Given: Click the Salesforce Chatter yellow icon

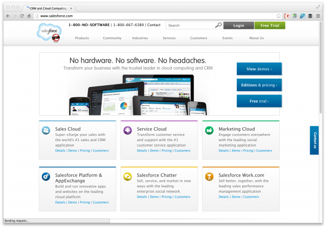Looking at the screenshot, I should tap(128, 177).
